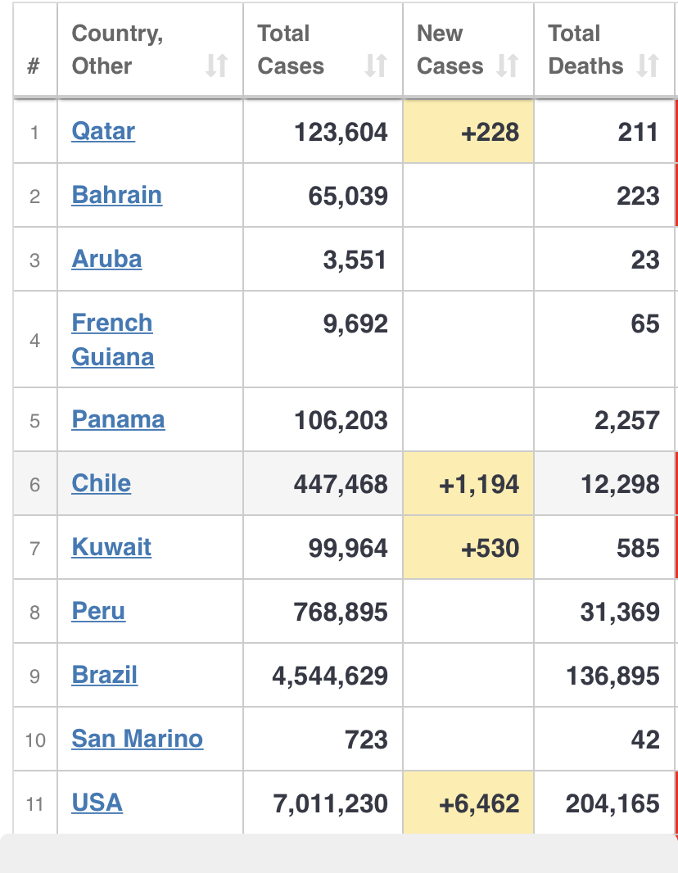Viewport: 678px width, 873px height.
Task: Click the Brazil country link
Action: click(105, 675)
